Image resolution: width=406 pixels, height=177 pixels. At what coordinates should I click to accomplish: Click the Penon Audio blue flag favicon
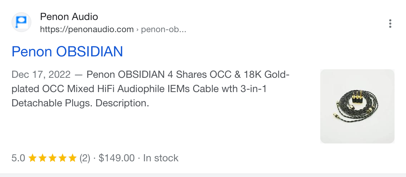pyautogui.click(x=21, y=22)
